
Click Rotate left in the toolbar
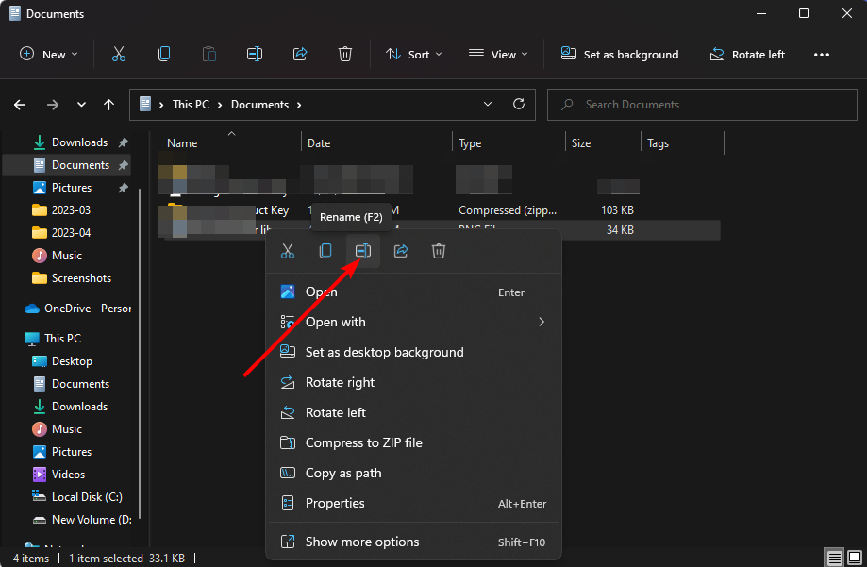coord(747,54)
